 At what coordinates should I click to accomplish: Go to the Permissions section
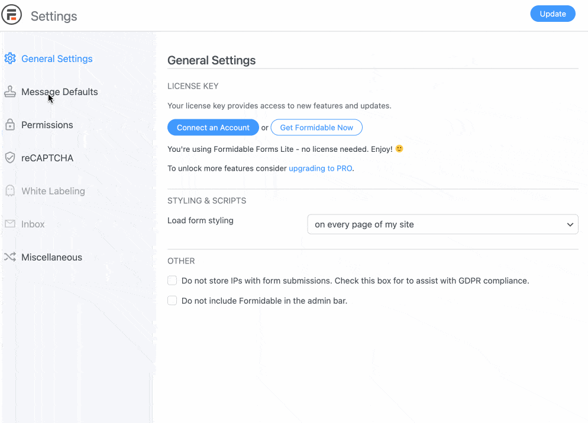(x=47, y=125)
